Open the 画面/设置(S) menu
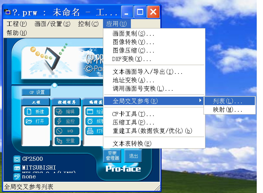This screenshot has width=263, height=193. click(x=52, y=24)
